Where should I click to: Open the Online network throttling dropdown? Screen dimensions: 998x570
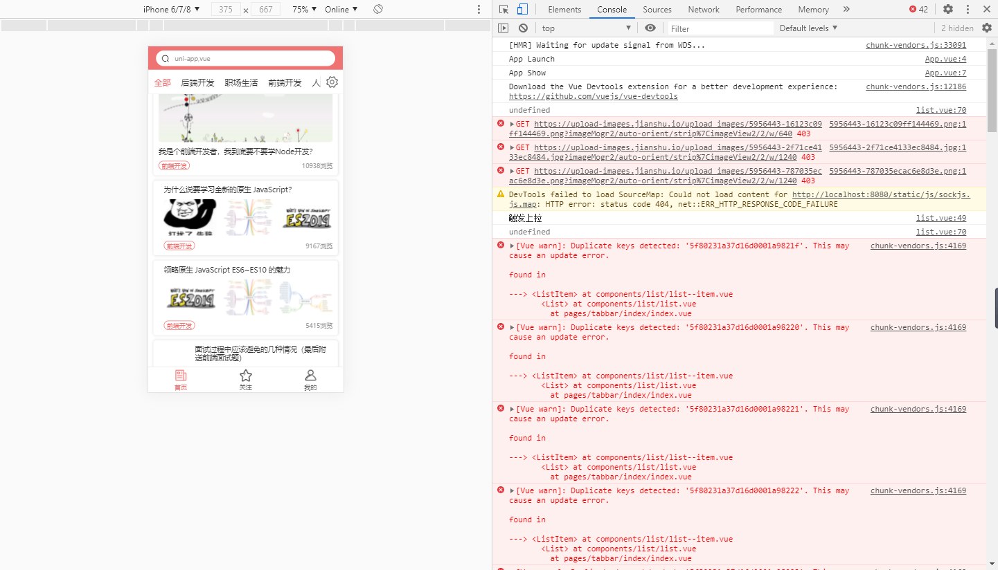tap(341, 9)
